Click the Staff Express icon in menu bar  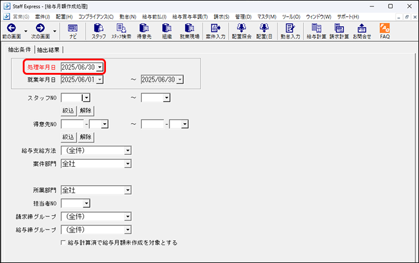click(7, 17)
